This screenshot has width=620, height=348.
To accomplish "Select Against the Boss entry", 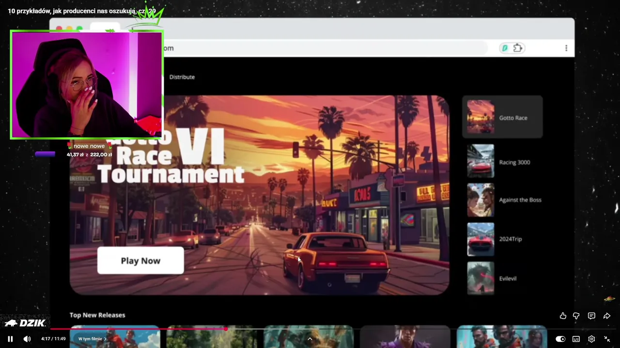I will (504, 200).
